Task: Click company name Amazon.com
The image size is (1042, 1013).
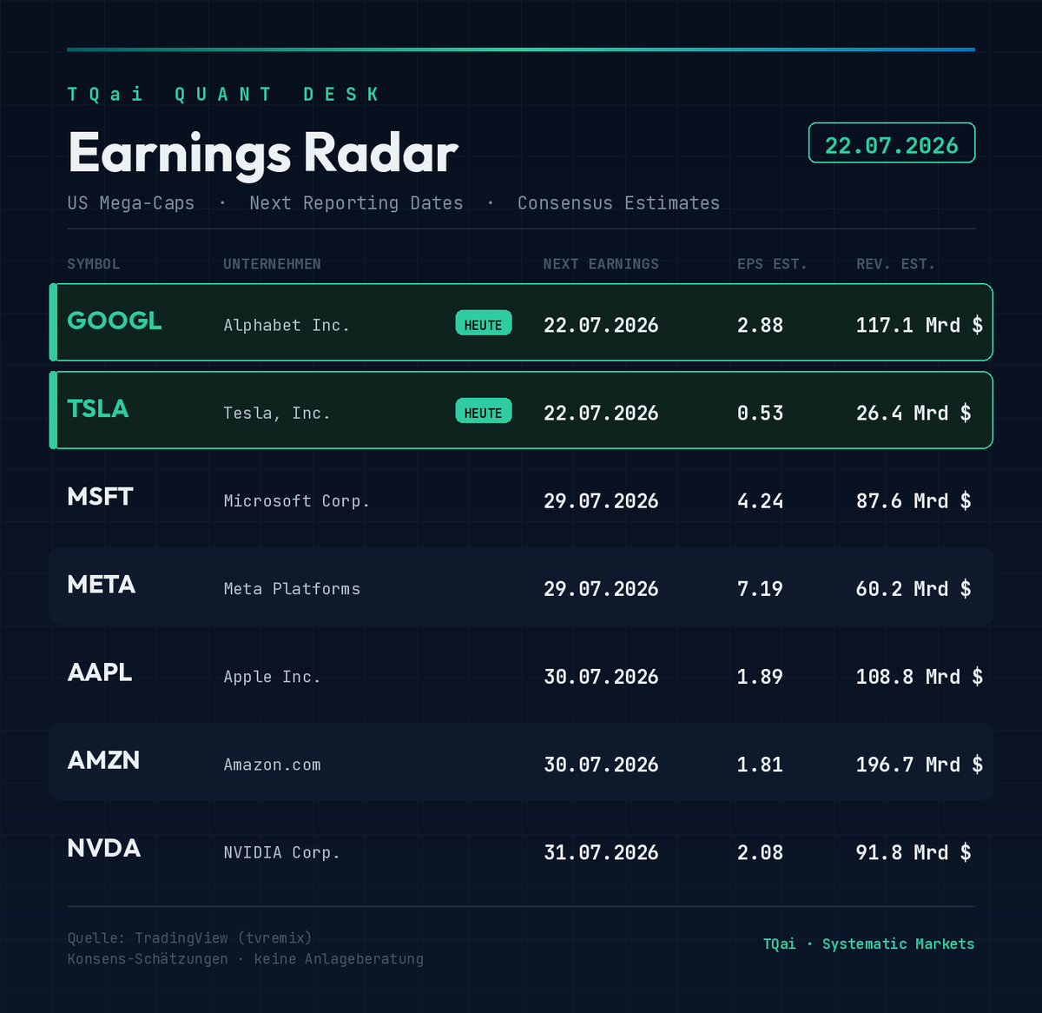Action: click(273, 765)
